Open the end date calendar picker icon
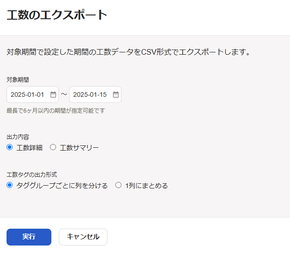 tap(115, 94)
